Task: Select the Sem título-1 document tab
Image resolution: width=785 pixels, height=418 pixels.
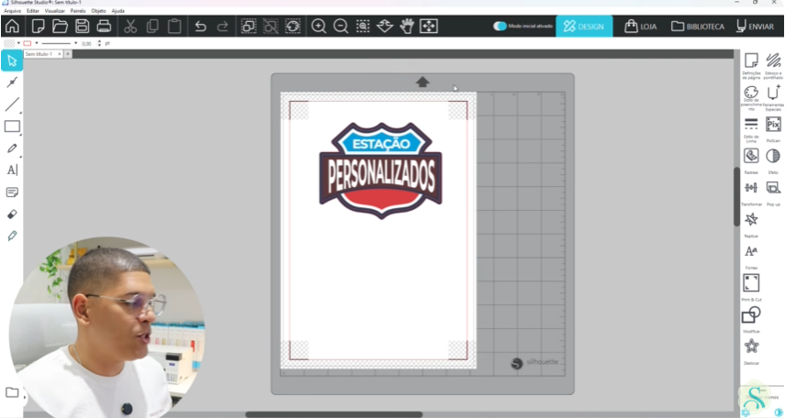Action: (40, 54)
